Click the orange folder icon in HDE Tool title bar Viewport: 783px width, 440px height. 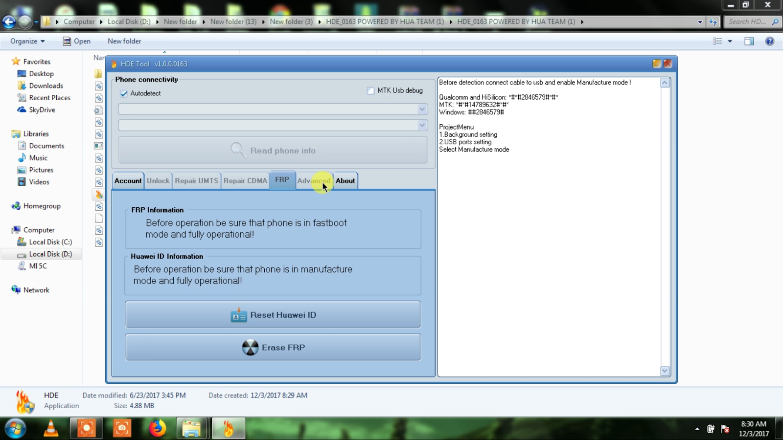coord(657,64)
